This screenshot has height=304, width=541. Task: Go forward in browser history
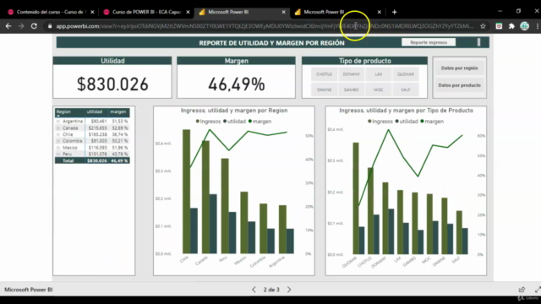click(21, 26)
